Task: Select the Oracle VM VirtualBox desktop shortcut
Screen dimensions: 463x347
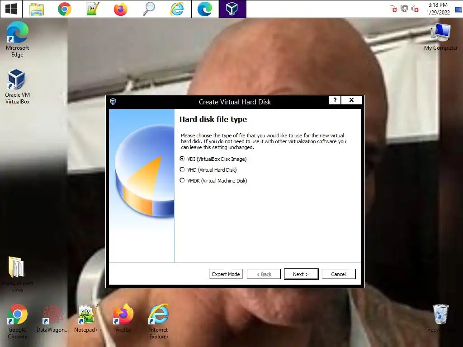Action: tap(18, 86)
